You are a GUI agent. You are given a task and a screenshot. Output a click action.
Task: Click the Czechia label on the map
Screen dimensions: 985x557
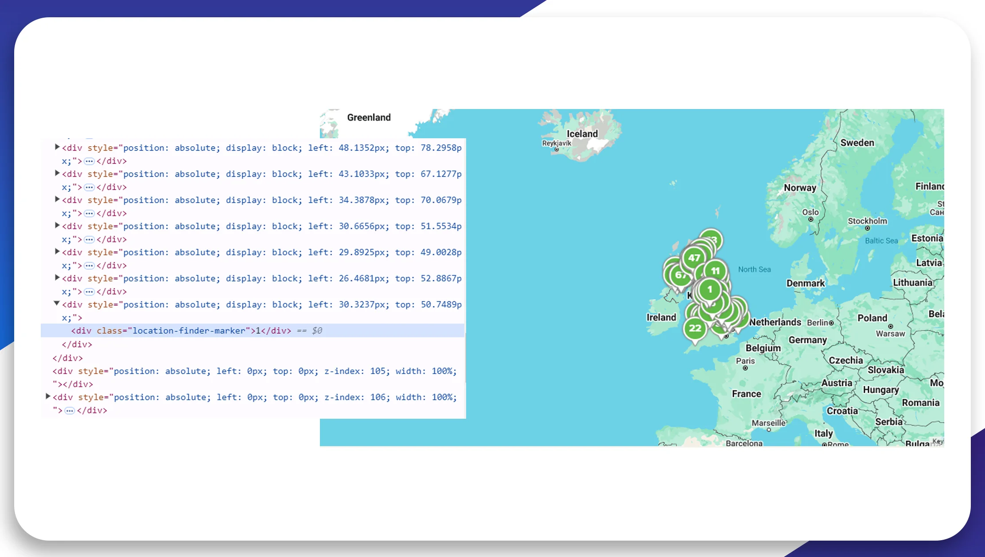tap(845, 361)
